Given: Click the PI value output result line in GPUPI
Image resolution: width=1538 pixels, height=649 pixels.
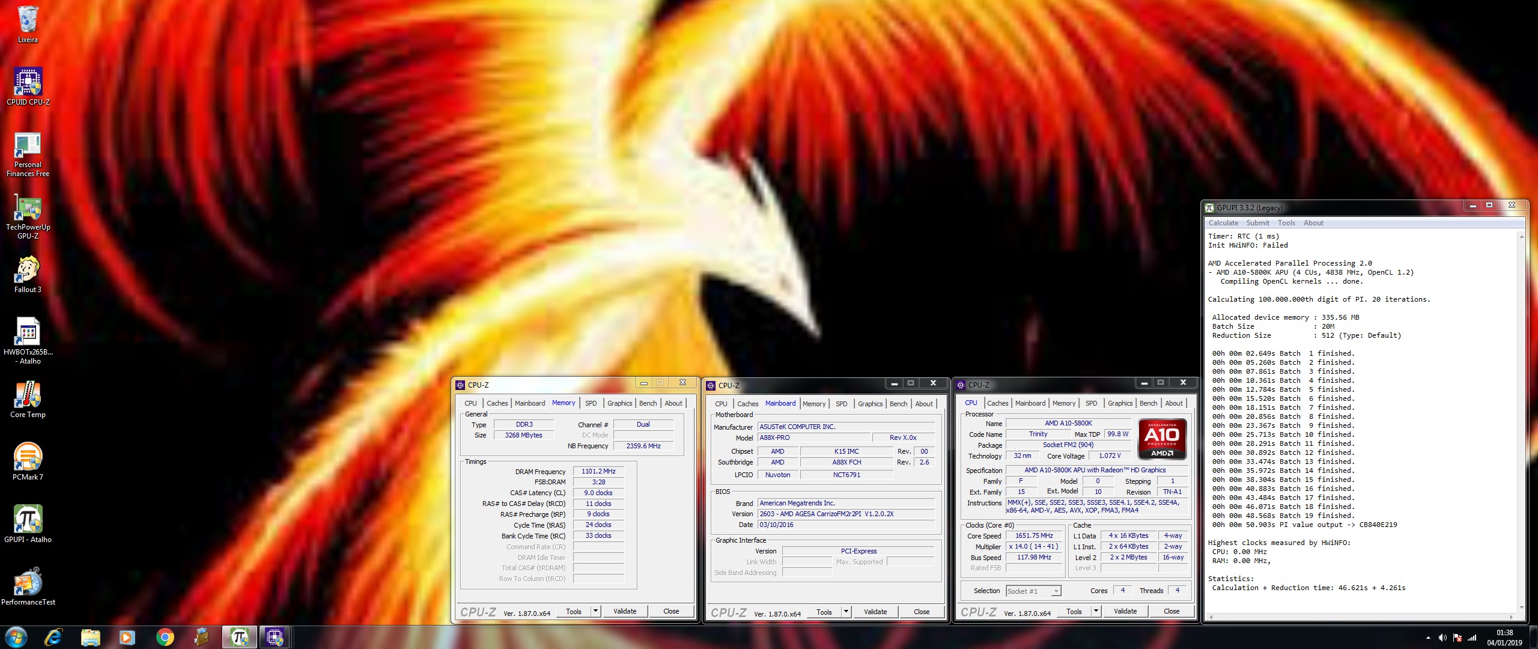Looking at the screenshot, I should pos(1304,525).
